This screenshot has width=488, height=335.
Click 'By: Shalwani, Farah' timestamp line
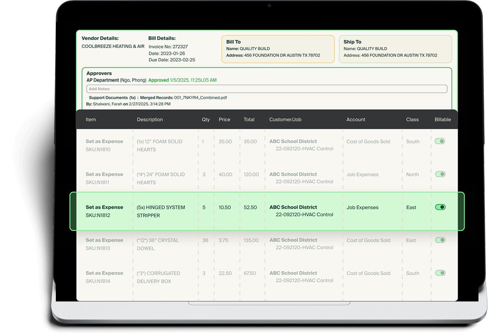coord(128,104)
